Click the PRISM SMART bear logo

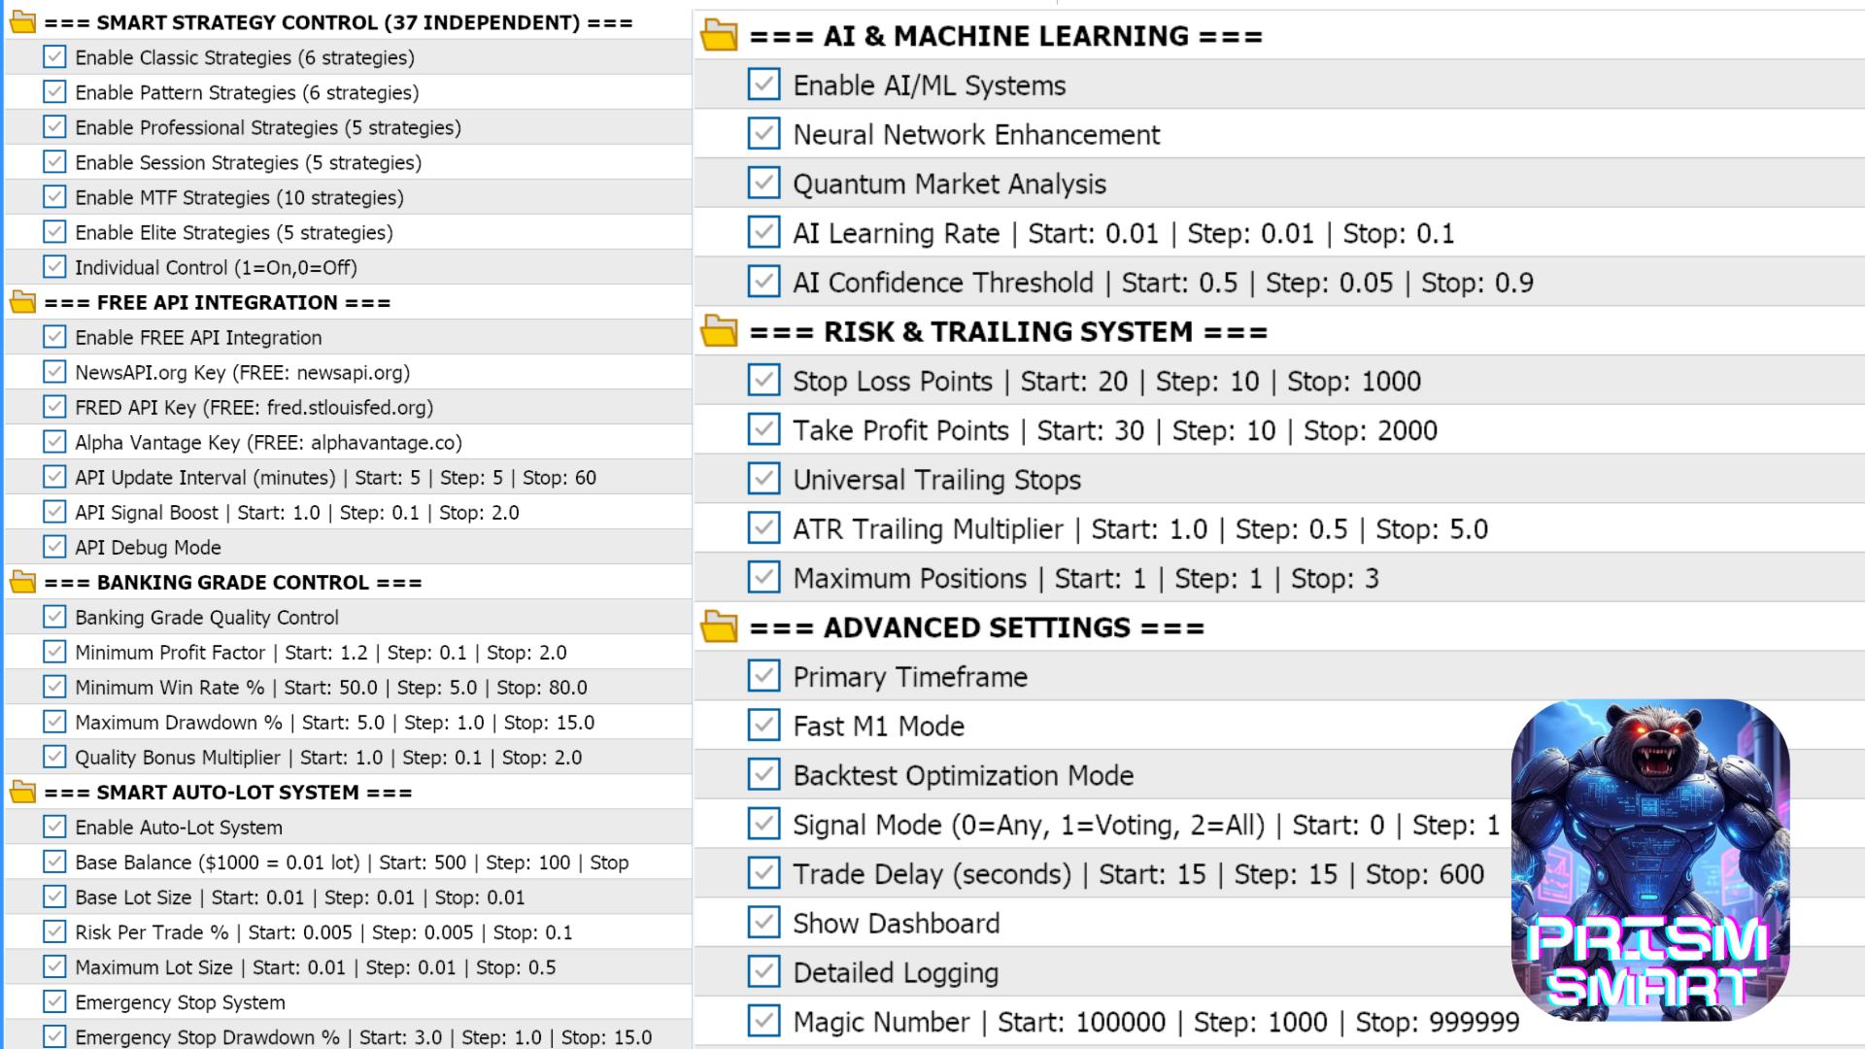pos(1650,860)
